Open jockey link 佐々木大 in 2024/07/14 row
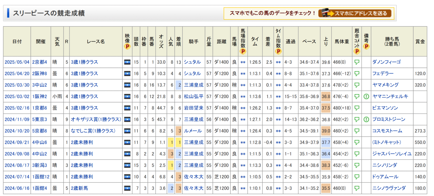 (194, 177)
